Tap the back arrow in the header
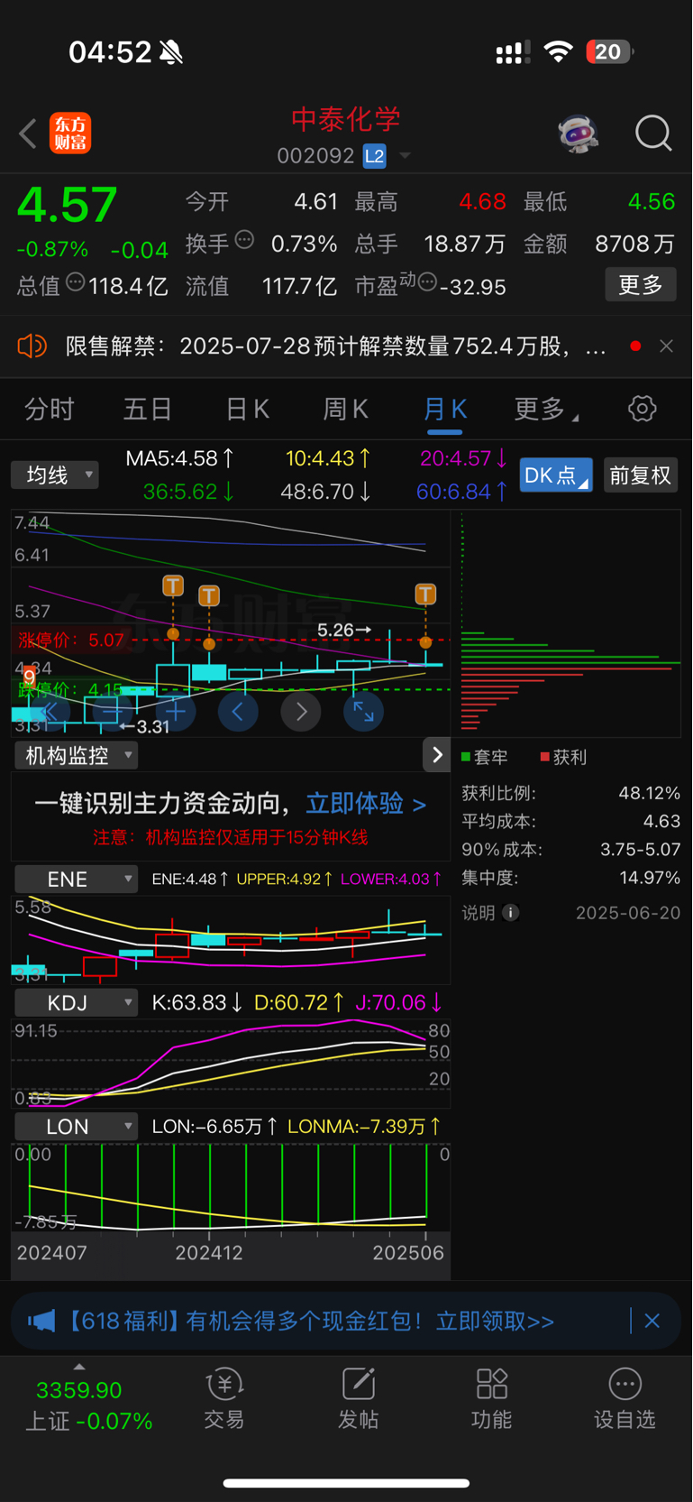 (28, 134)
